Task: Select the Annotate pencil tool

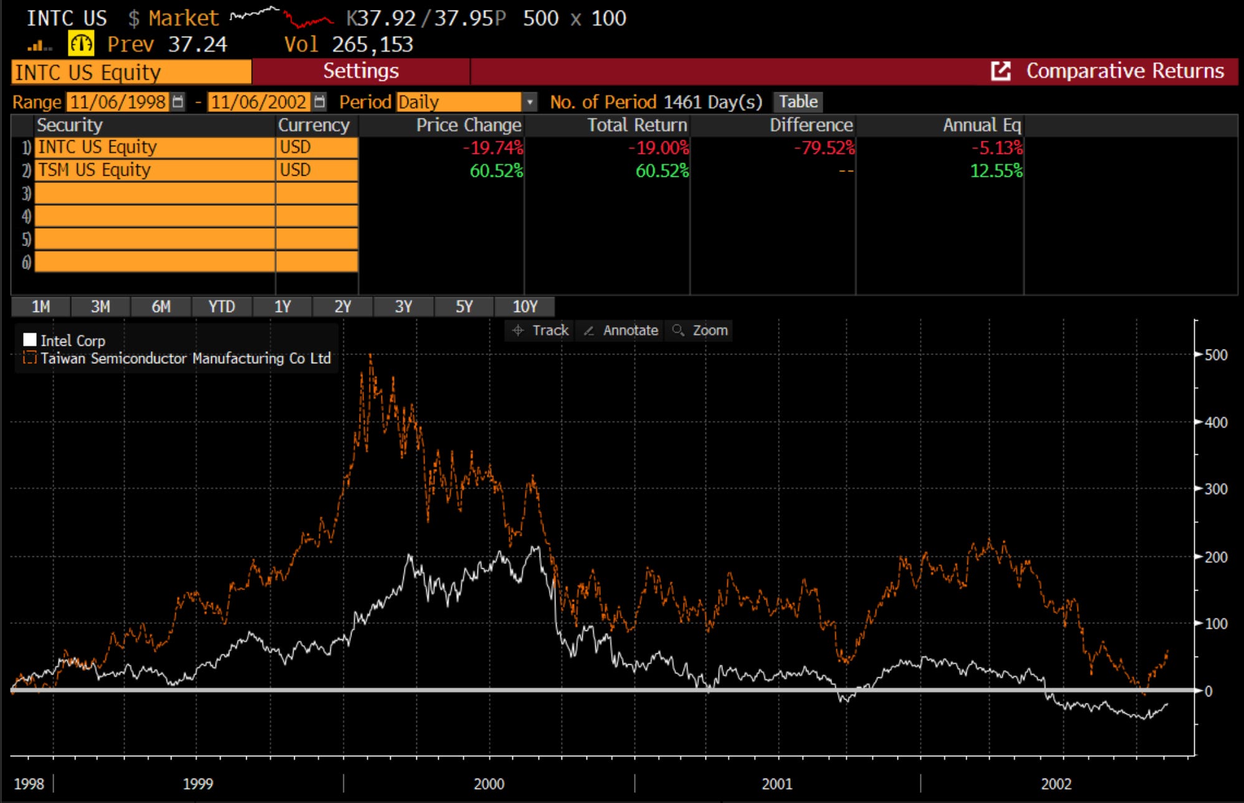Action: coord(621,330)
